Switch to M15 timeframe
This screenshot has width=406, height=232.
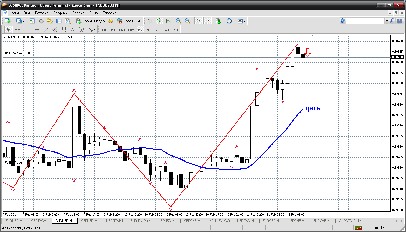pyautogui.click(x=122, y=29)
